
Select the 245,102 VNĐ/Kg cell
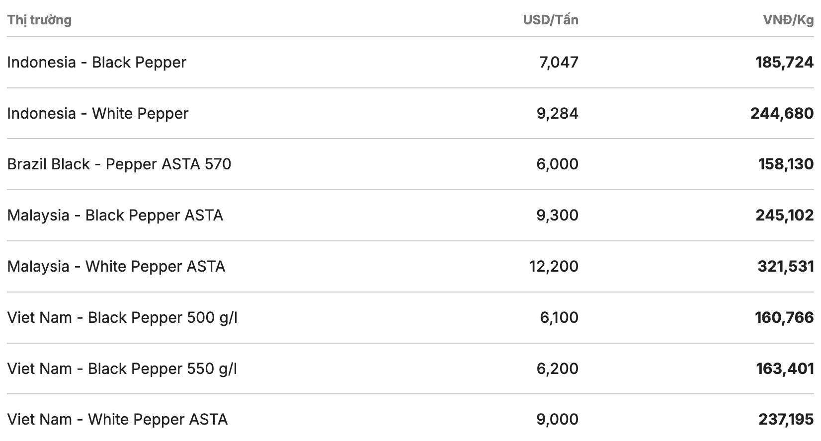pos(784,216)
